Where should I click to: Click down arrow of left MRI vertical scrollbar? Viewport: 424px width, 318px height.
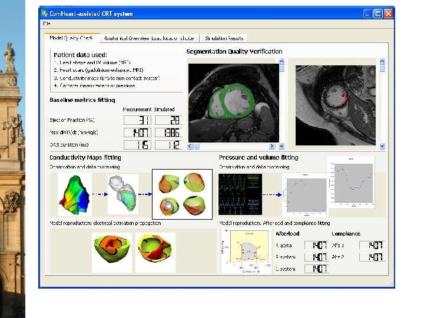coord(281,146)
